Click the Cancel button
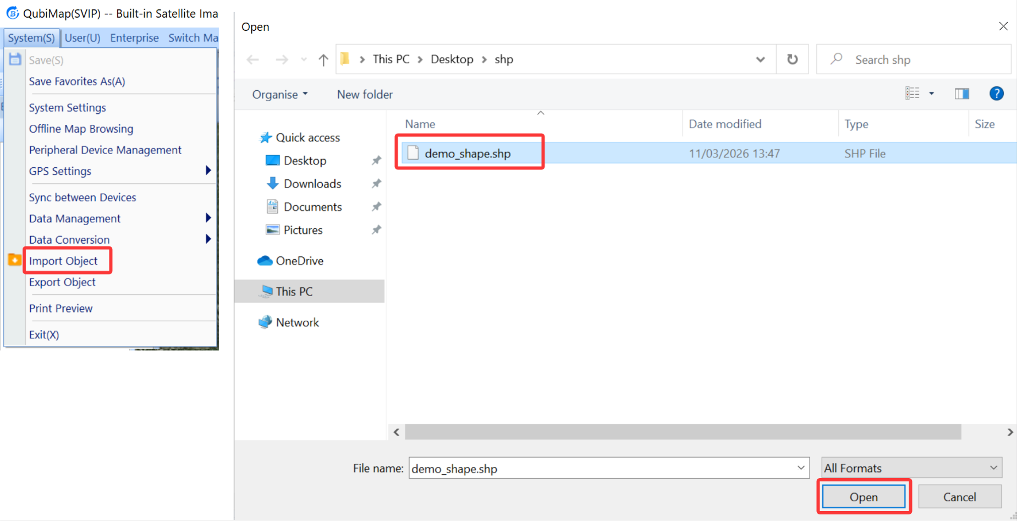The image size is (1017, 521). [x=960, y=497]
